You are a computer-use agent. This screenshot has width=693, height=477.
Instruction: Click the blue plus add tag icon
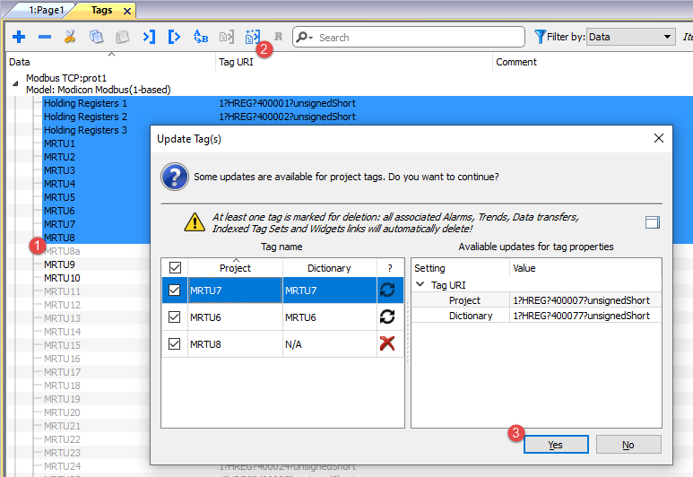[19, 37]
